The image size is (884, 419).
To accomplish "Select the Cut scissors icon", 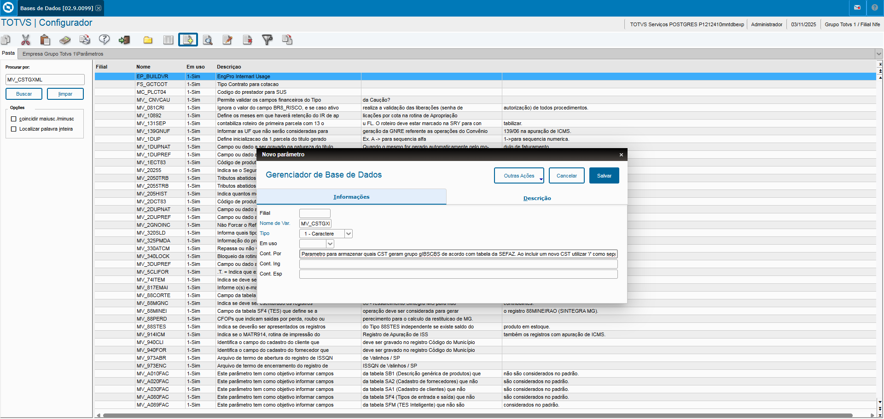I will click(x=26, y=40).
